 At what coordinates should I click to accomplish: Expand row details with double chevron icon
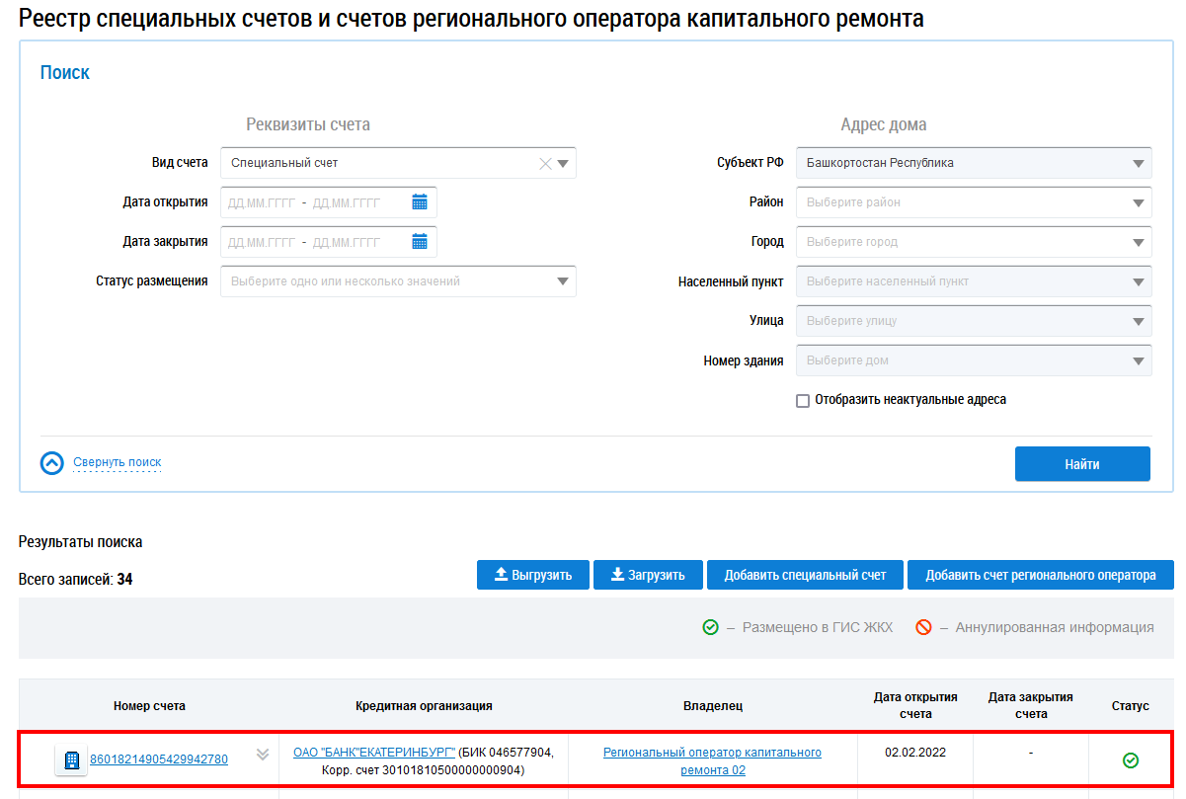coord(262,755)
